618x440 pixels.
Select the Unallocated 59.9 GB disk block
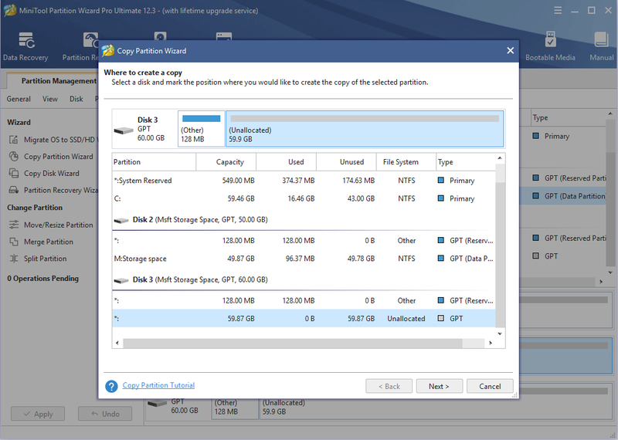point(365,129)
